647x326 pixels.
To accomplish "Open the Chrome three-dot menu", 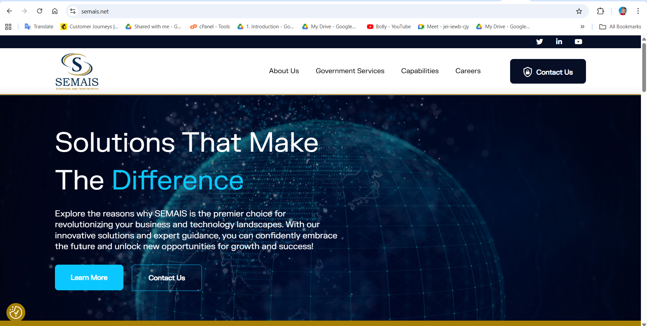I will [638, 11].
